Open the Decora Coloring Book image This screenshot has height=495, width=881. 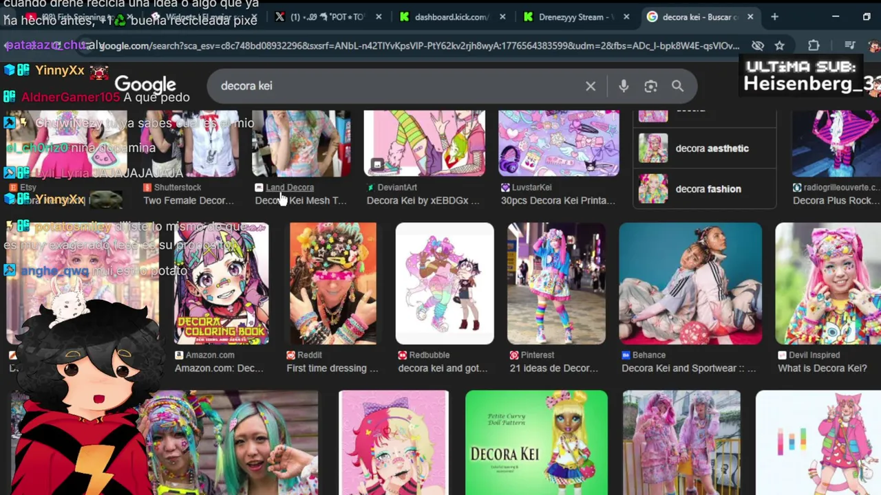tap(221, 283)
